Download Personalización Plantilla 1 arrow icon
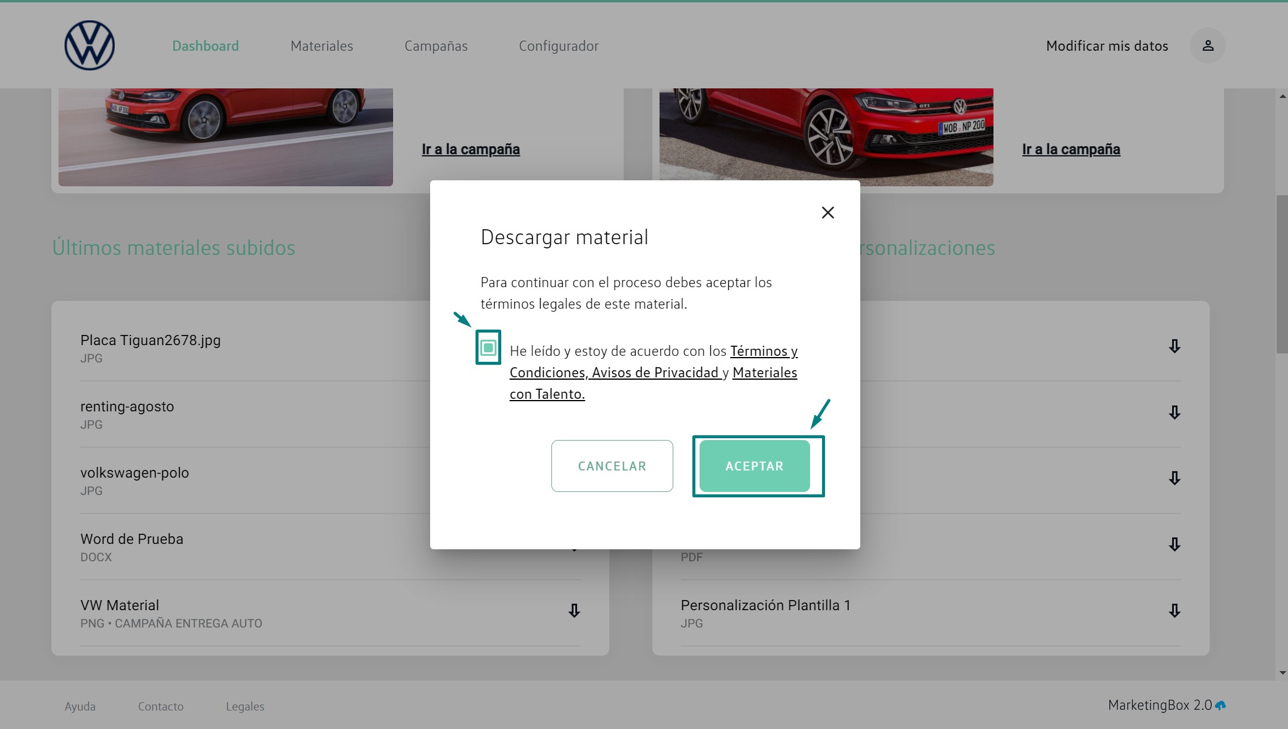Viewport: 1288px width, 729px height. click(1174, 610)
